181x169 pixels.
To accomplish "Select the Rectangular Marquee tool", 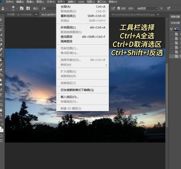I will point(1,25).
